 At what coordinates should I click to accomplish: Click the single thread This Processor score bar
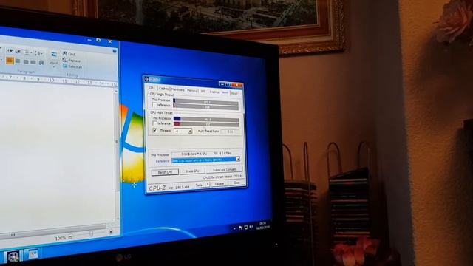click(x=206, y=102)
